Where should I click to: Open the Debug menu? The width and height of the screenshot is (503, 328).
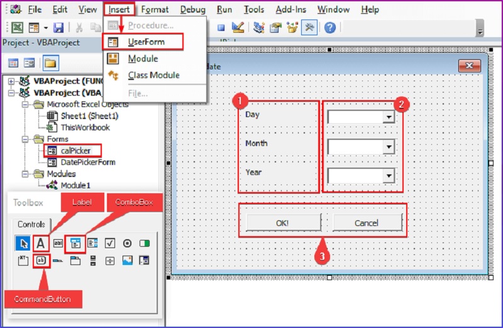[x=192, y=9]
